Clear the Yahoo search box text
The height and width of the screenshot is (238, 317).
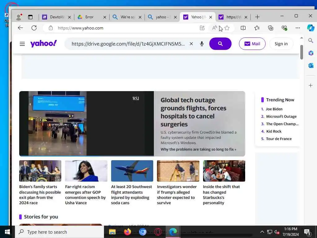tap(191, 44)
